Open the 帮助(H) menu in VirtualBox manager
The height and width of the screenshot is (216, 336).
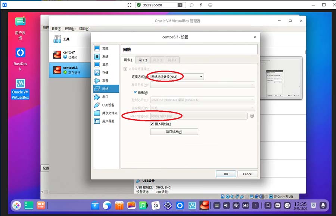(84, 28)
